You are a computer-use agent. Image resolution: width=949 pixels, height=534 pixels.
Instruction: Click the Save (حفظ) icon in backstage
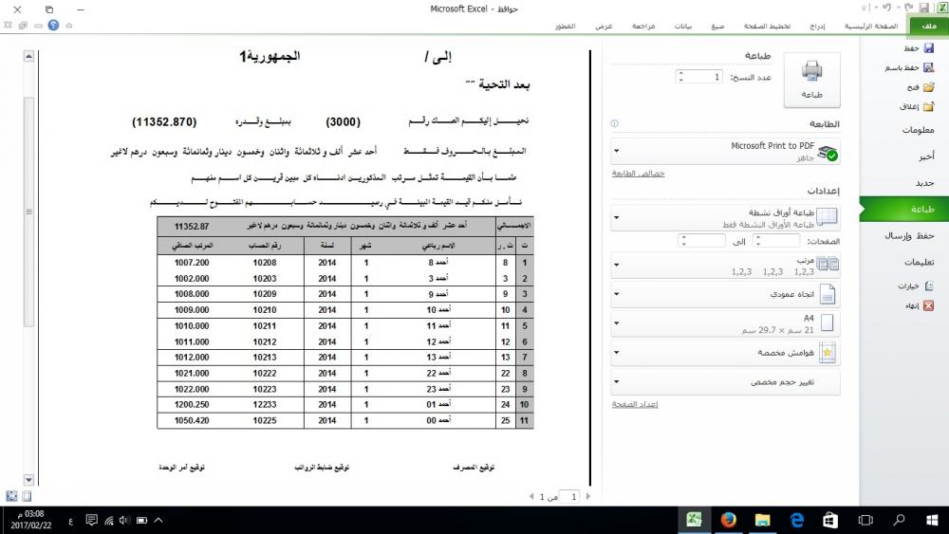point(929,47)
